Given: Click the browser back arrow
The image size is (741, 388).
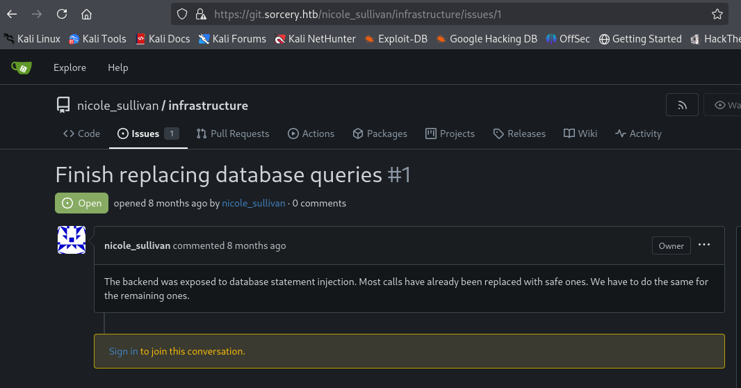Looking at the screenshot, I should coord(12,14).
